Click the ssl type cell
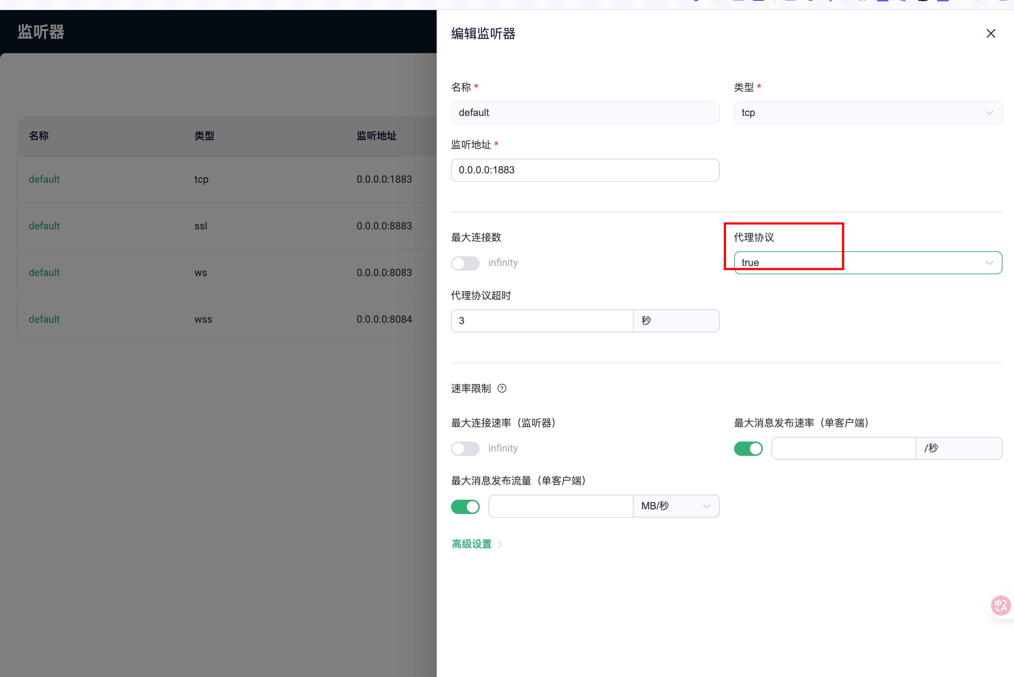Viewport: 1014px width, 677px height. [x=201, y=226]
